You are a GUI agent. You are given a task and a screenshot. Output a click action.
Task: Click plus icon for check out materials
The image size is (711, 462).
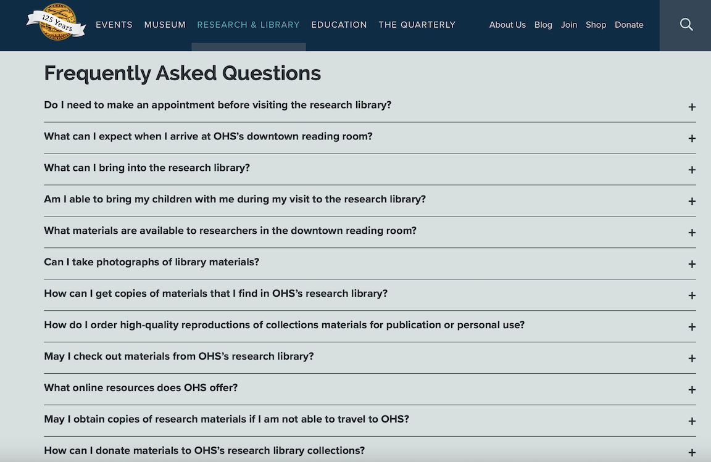coord(691,358)
